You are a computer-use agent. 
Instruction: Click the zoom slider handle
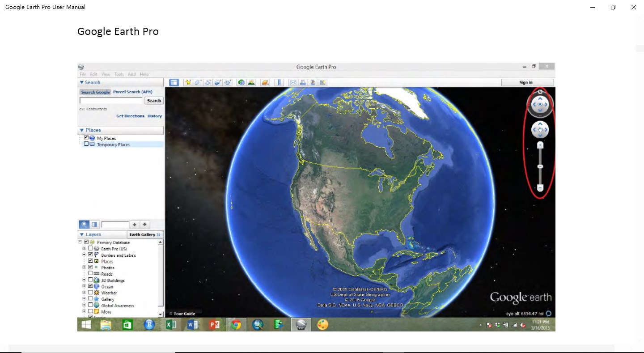[540, 166]
